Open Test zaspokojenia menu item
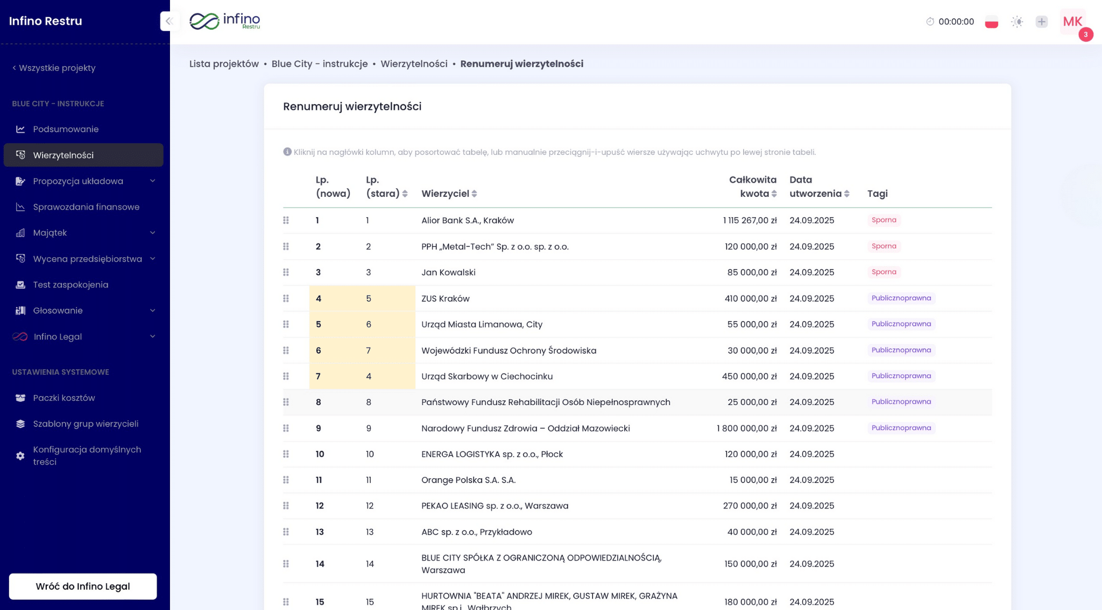 click(x=70, y=285)
